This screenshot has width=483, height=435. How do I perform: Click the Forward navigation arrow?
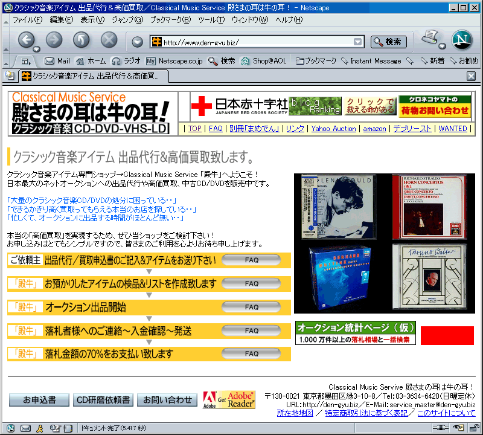coord(54,40)
